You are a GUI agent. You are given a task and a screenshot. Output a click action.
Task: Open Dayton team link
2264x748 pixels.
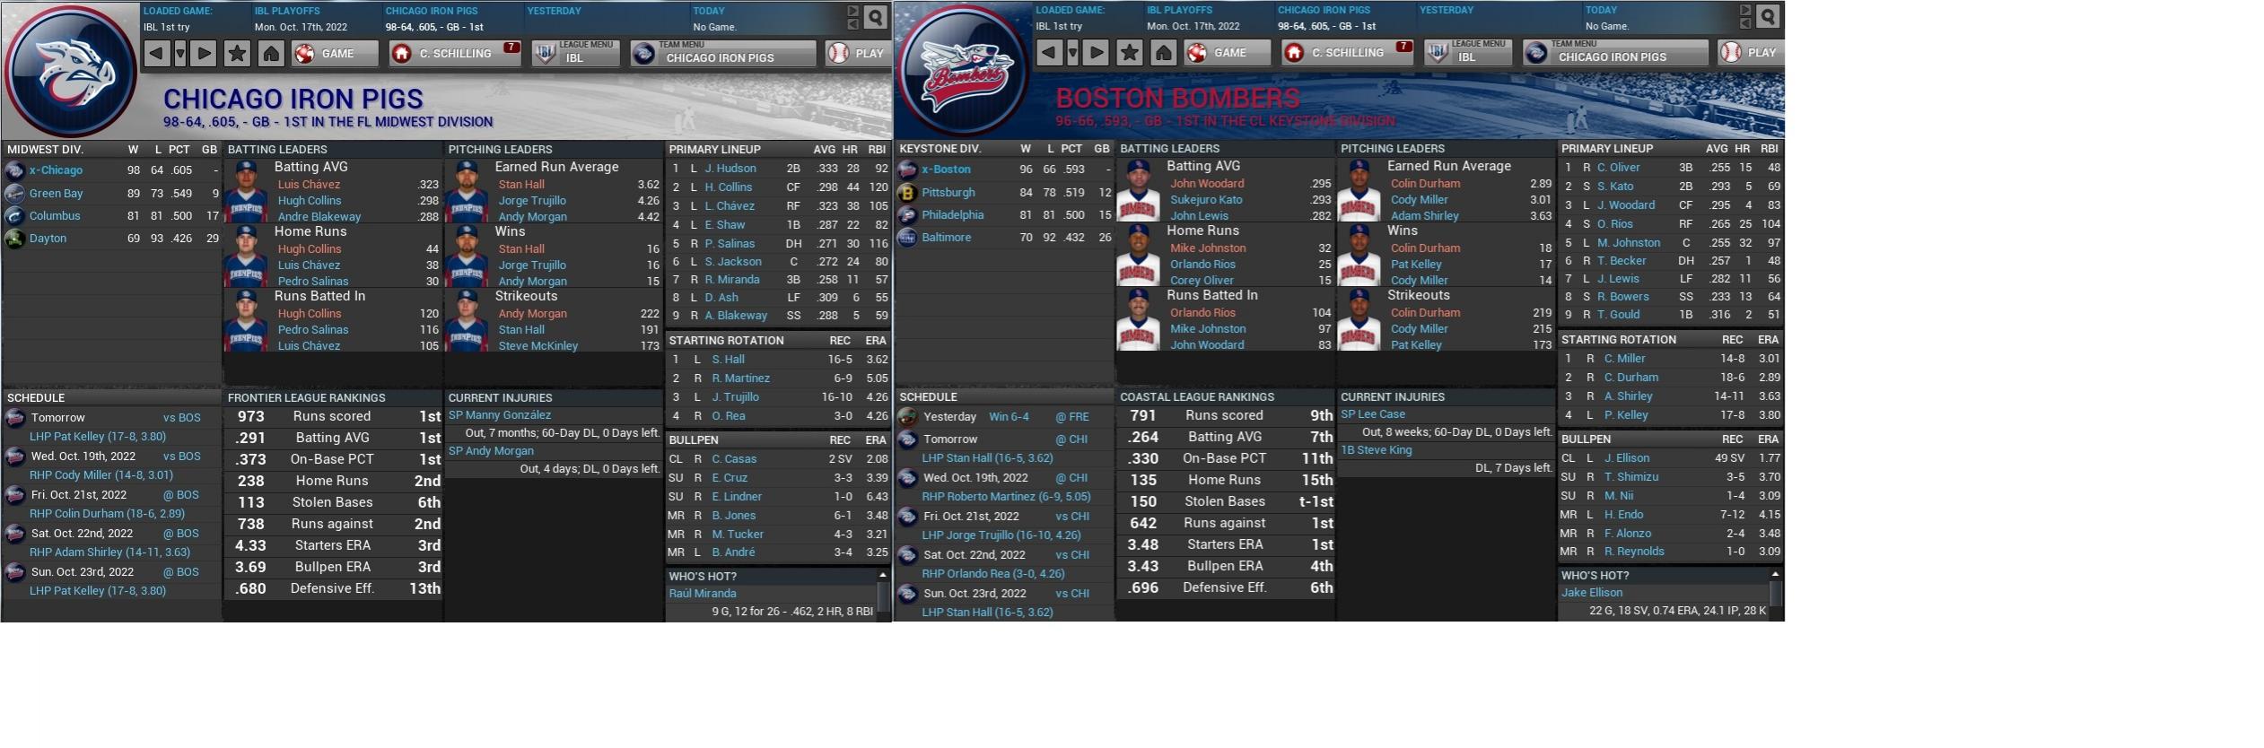[48, 239]
